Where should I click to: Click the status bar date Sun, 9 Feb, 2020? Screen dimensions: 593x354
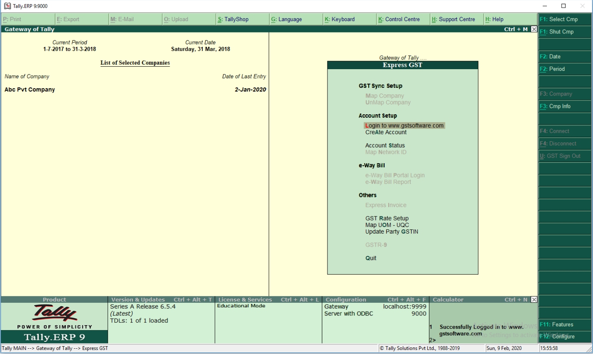click(x=504, y=348)
